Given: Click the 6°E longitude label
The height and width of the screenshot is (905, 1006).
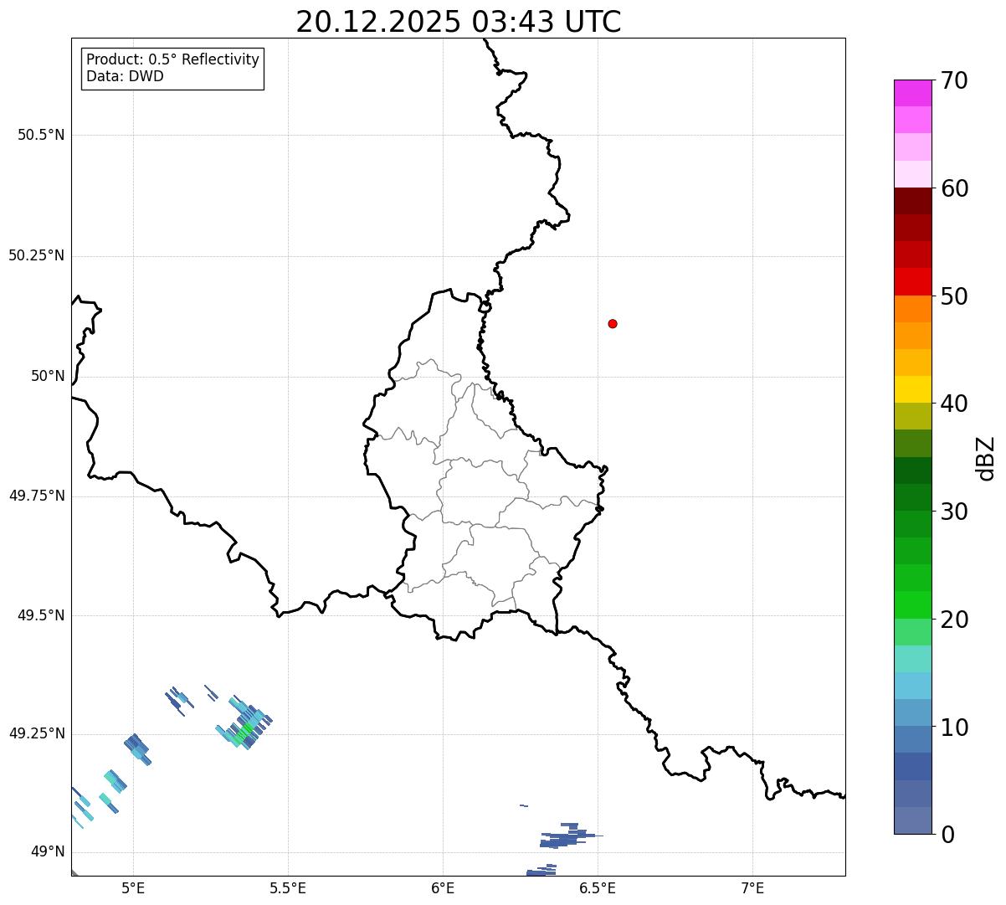Looking at the screenshot, I should [443, 888].
